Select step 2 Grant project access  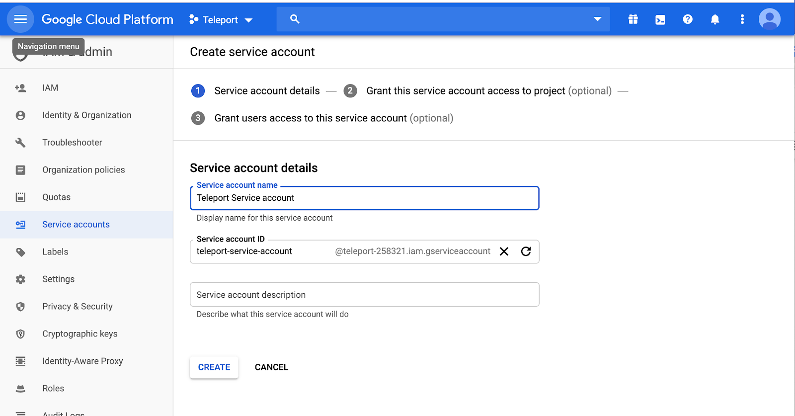(x=477, y=91)
